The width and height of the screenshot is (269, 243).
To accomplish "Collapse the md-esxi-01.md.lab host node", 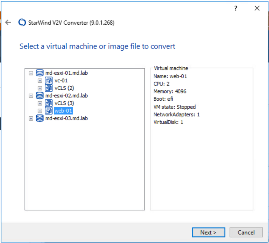I will pos(31,73).
